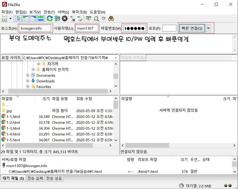Click local tree vertical scrollbar thumb
The width and height of the screenshot is (238, 189).
[116, 76]
